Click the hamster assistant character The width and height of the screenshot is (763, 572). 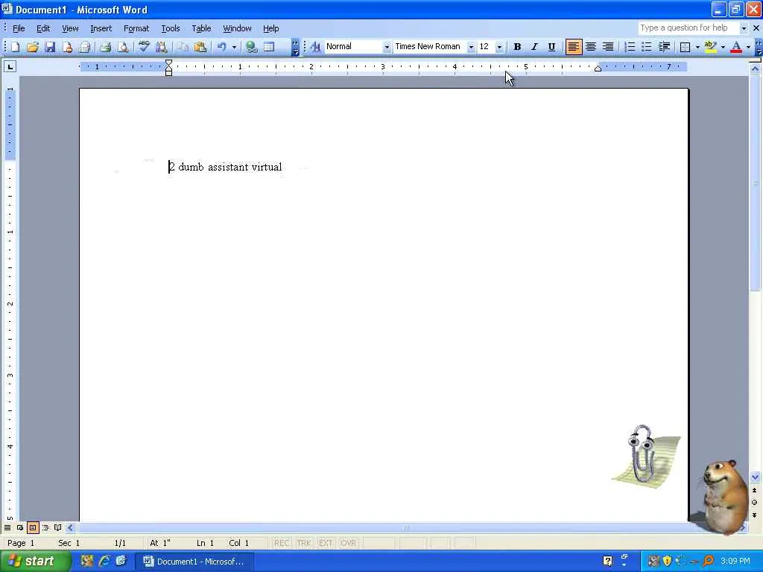pyautogui.click(x=724, y=496)
